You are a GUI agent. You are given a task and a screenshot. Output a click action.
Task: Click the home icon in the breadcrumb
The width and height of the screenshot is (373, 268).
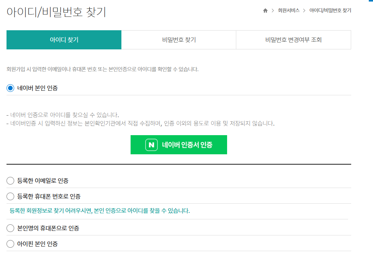coord(265,11)
